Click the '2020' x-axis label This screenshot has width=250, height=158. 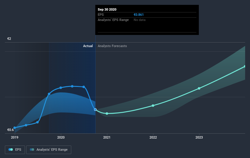point(61,137)
